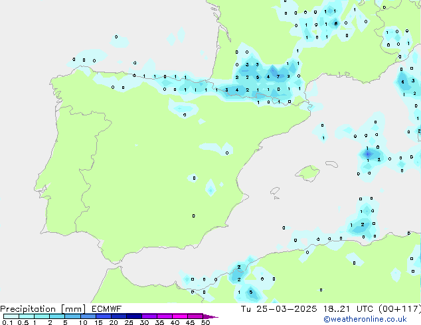Screen dimensions: 421x325
Task: Click the purple 30–35 mm legend swatch
Action: click(x=149, y=316)
